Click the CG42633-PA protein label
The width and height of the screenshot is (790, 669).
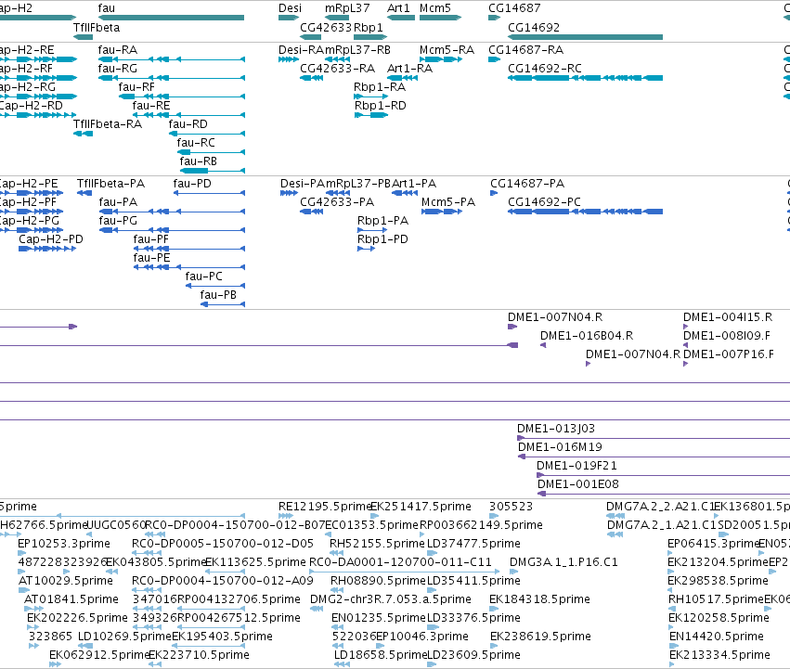click(337, 202)
